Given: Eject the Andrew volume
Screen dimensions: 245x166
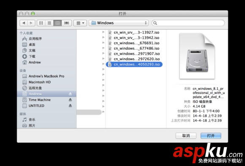Looking at the screenshot, I should coord(70,94).
